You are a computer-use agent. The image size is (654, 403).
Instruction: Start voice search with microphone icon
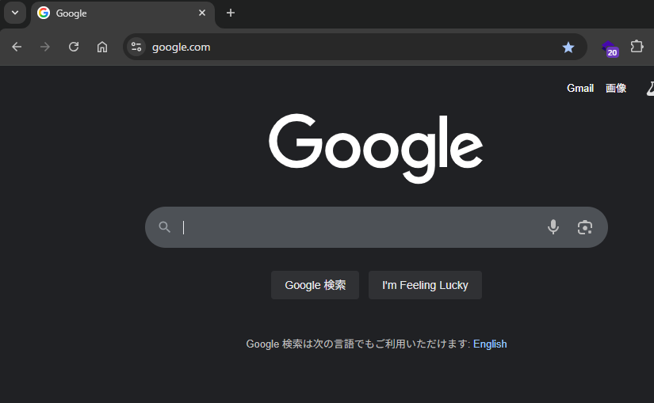(x=553, y=227)
